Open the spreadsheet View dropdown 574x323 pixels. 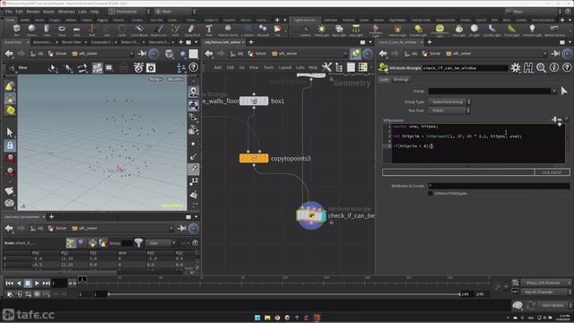(x=161, y=243)
